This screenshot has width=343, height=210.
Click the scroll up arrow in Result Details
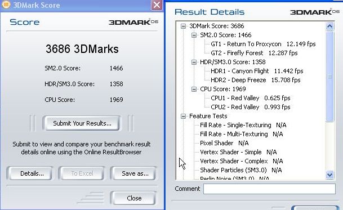click(329, 26)
